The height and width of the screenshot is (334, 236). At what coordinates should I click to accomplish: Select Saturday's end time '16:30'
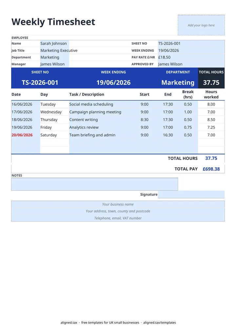coord(168,135)
